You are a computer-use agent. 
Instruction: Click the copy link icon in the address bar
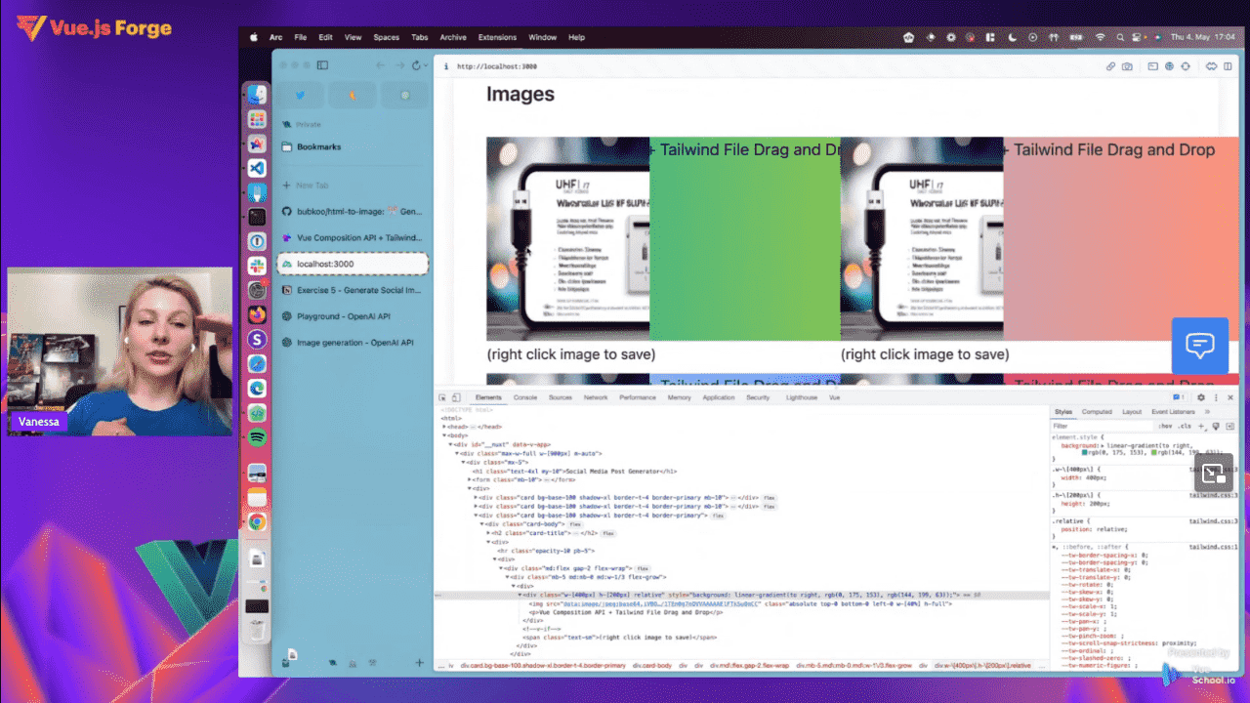click(1110, 66)
